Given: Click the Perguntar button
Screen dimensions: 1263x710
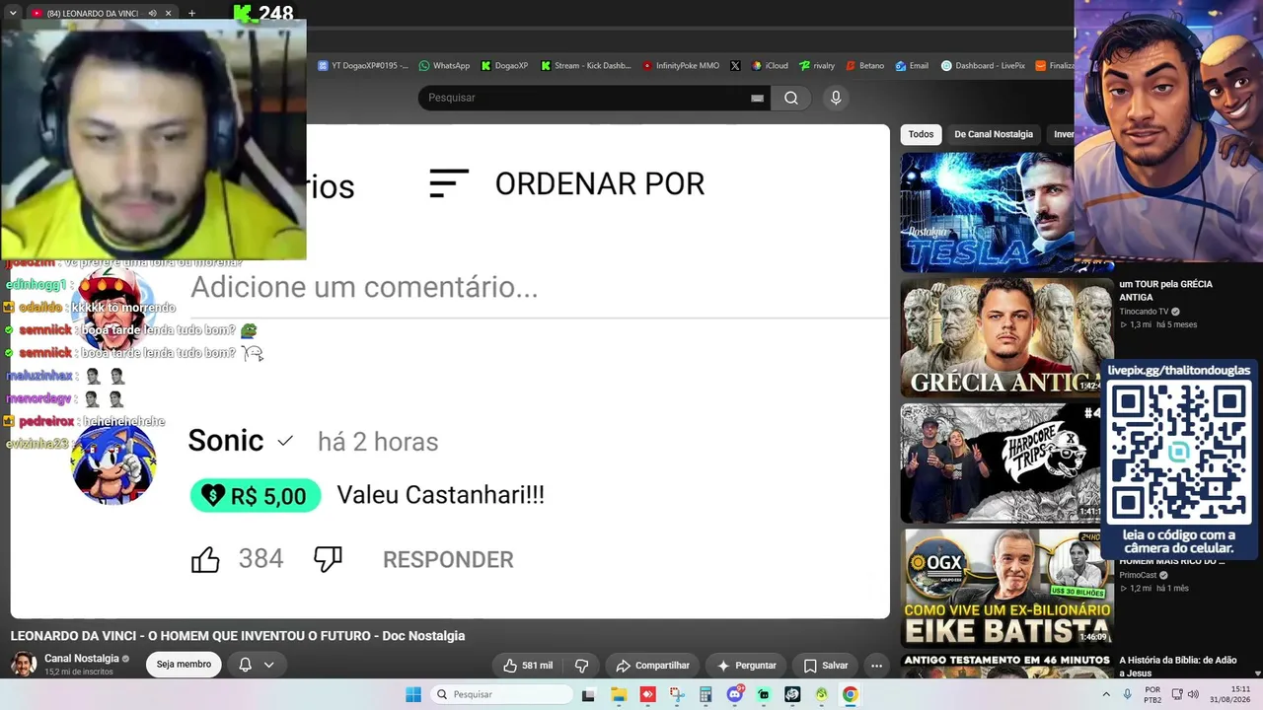Looking at the screenshot, I should [x=746, y=666].
